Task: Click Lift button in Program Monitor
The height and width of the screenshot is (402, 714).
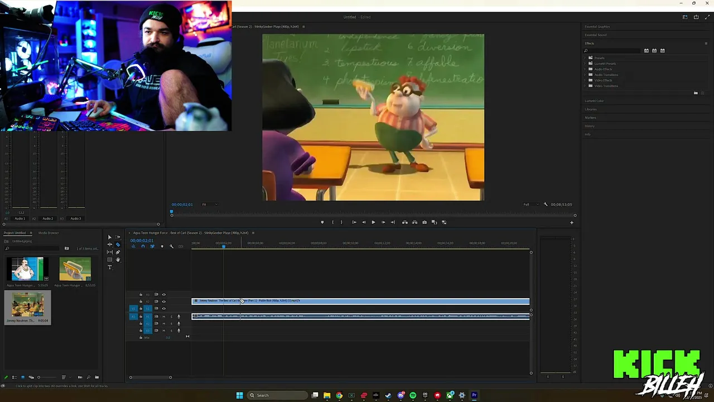Action: [405, 222]
